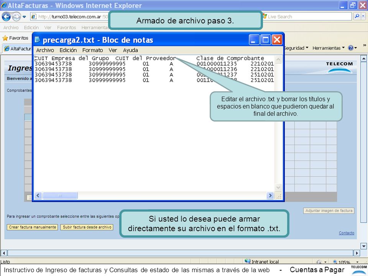Viewport: 368px width, 276px height.
Task: Click the 'CUIT Empresa del Grupo' header text
Action: point(72,58)
